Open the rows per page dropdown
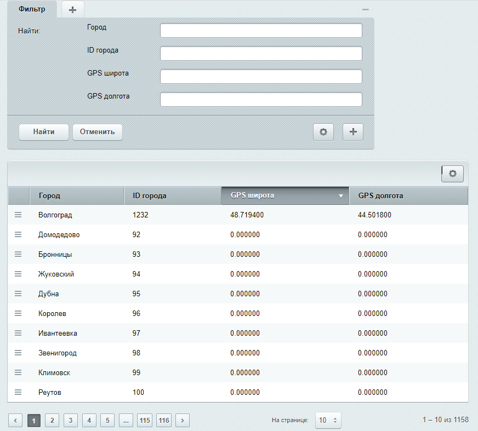478x431 pixels. pos(328,421)
